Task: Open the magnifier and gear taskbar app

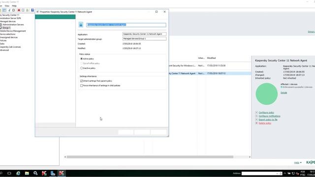Action: [x=35, y=173]
